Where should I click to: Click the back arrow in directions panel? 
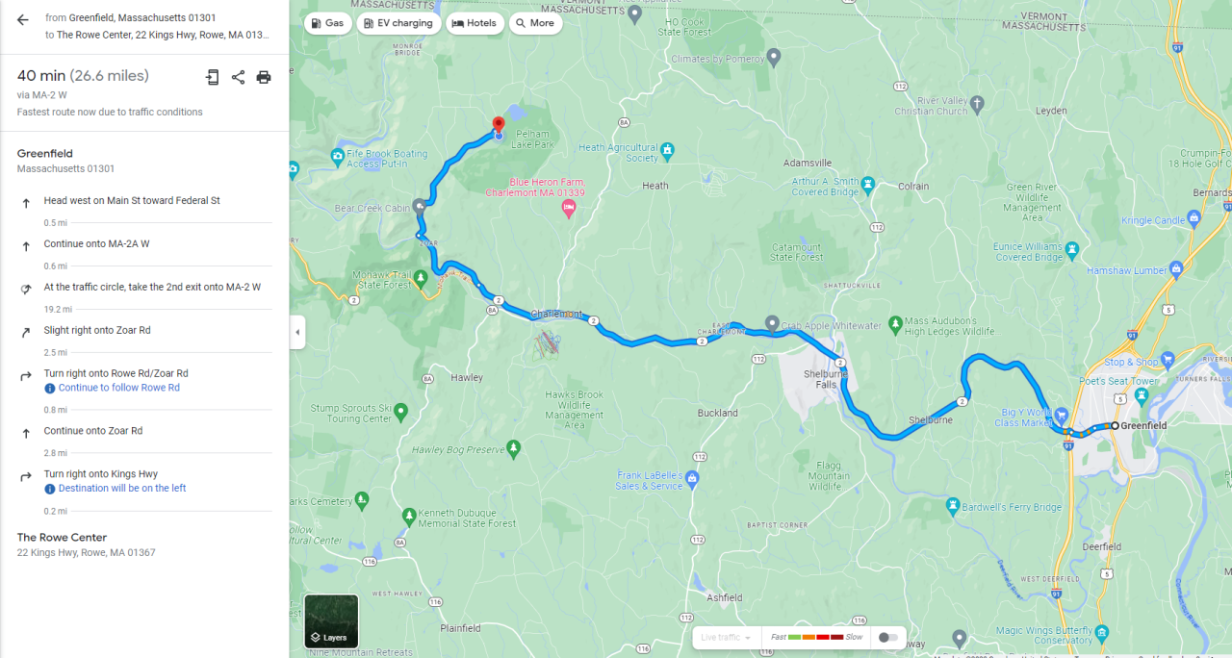click(23, 19)
